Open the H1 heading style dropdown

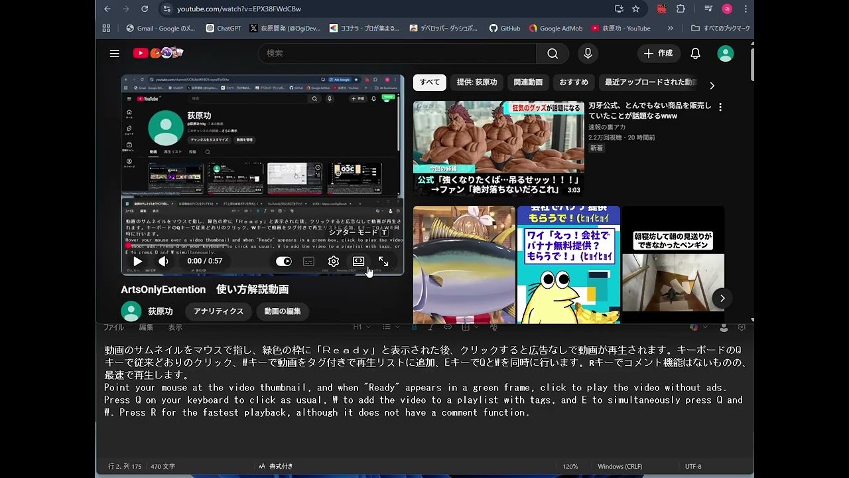(363, 327)
